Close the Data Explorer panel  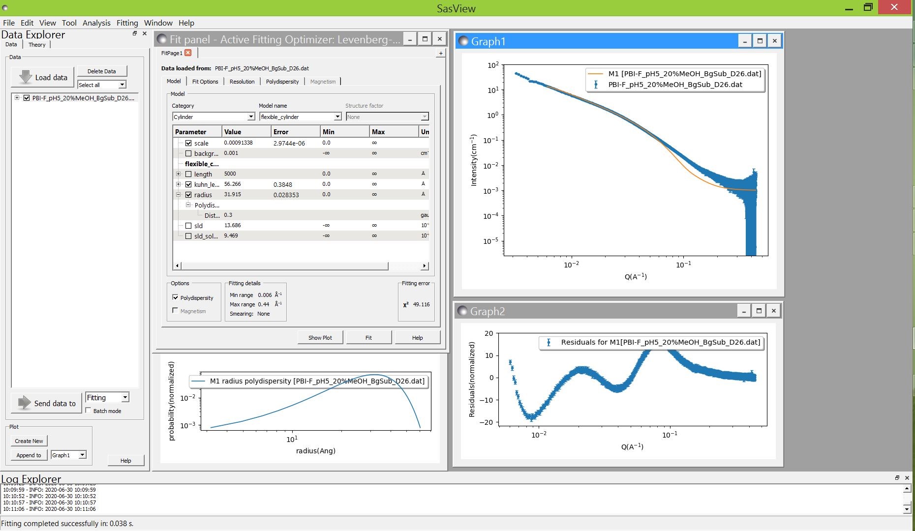point(144,33)
